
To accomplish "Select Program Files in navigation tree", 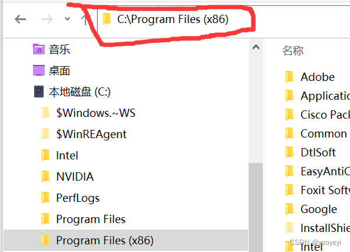I will (83, 219).
